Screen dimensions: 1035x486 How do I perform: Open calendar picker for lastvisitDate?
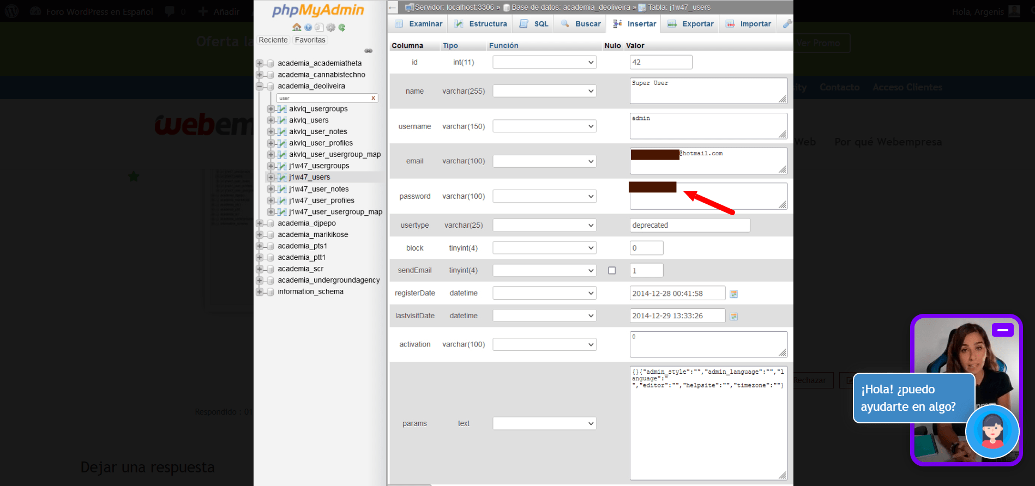[734, 316]
